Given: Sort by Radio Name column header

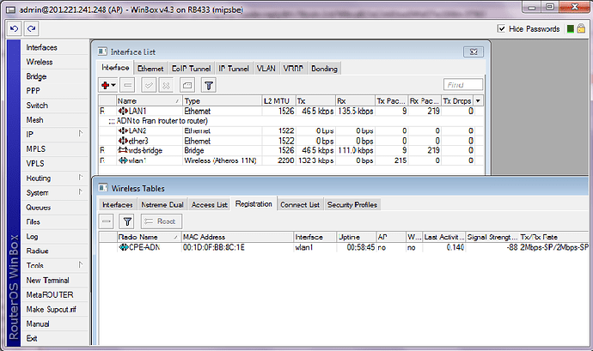Looking at the screenshot, I should 149,237.
